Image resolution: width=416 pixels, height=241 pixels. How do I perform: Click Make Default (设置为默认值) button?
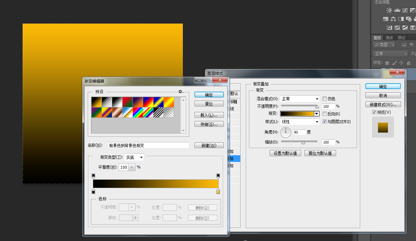coord(285,153)
